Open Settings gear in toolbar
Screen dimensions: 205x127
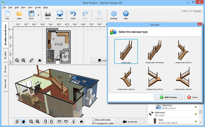coord(114,15)
